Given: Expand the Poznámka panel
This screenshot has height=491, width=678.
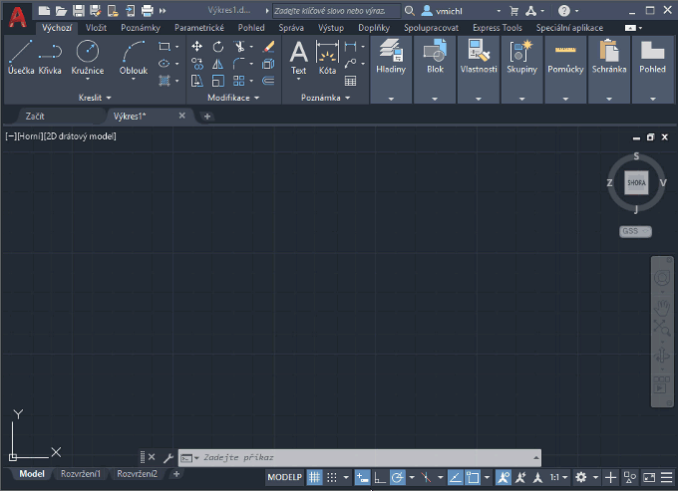Looking at the screenshot, I should coord(326,98).
